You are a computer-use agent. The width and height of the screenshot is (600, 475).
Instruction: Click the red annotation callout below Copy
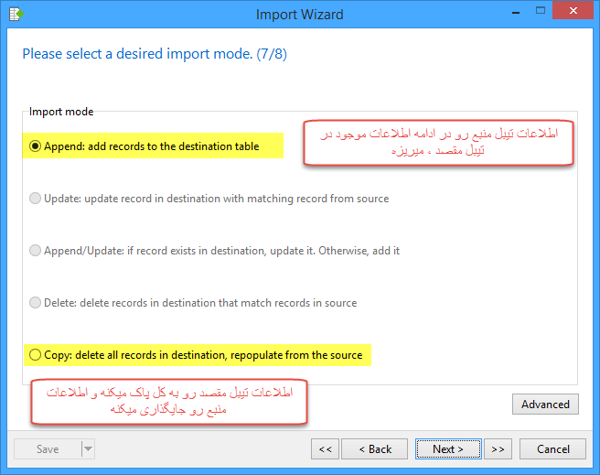pos(168,402)
